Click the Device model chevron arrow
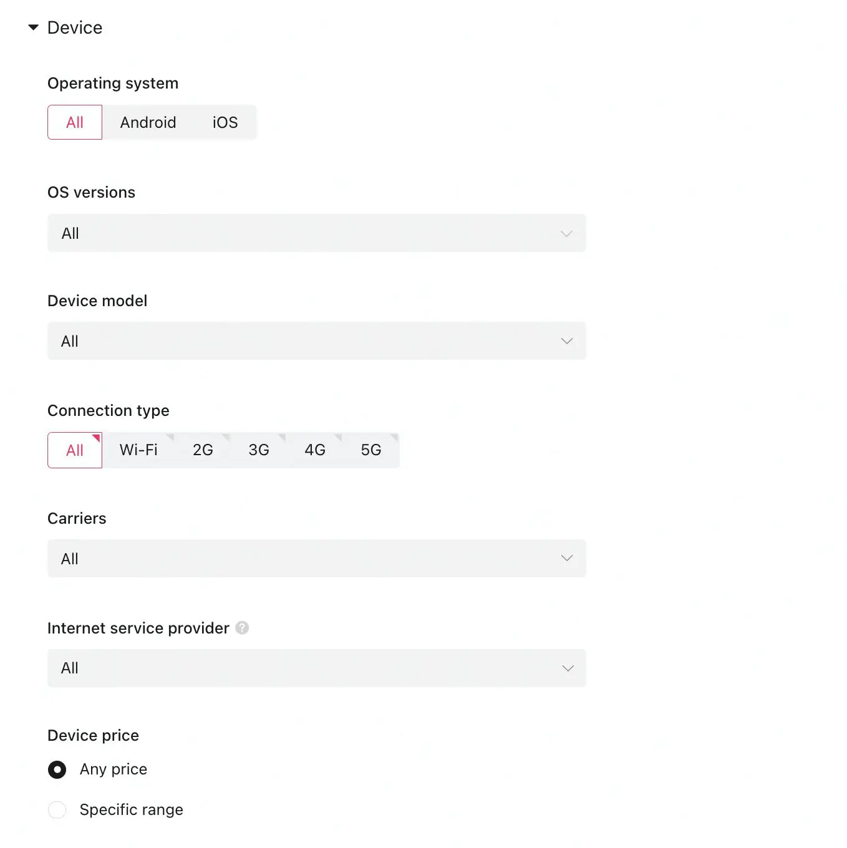The height and width of the screenshot is (848, 847). coord(566,341)
